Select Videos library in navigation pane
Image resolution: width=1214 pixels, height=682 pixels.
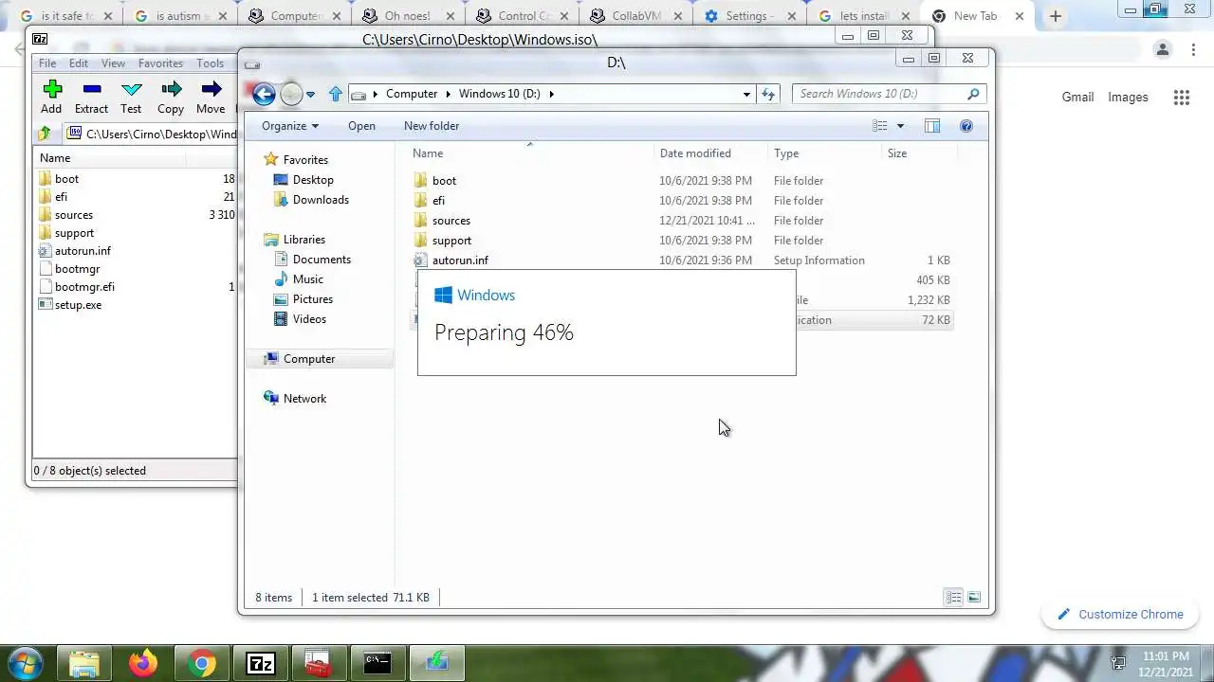(309, 319)
